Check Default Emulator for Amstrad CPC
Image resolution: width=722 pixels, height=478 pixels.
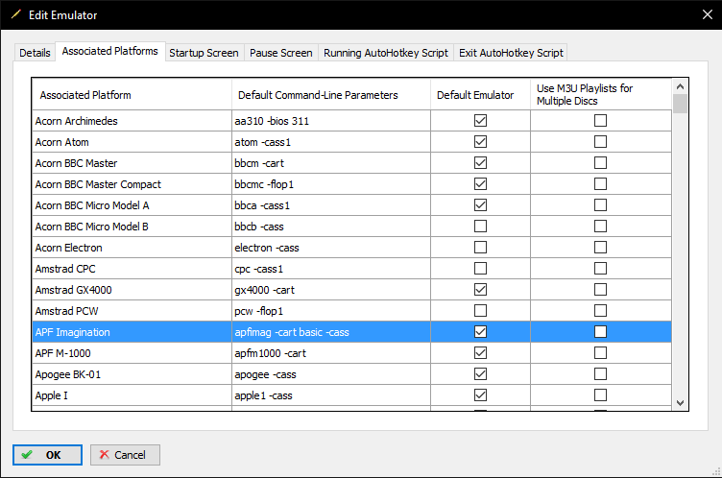click(480, 269)
